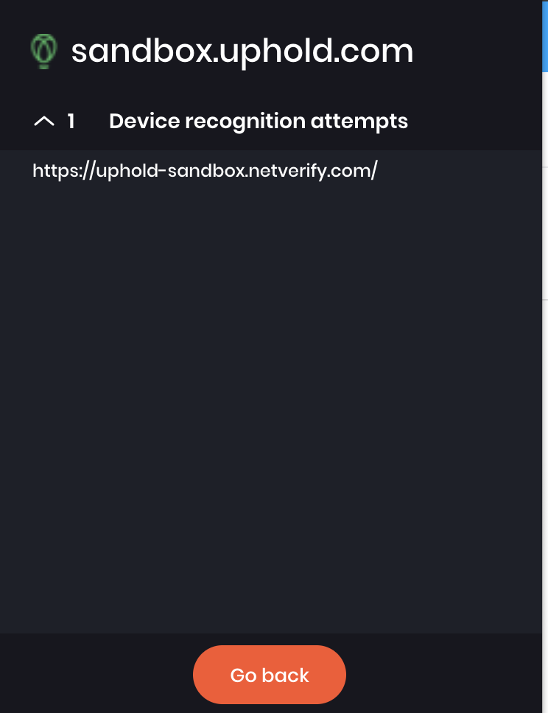Select the Device recognition attempts heading
This screenshot has width=548, height=713.
coord(259,121)
